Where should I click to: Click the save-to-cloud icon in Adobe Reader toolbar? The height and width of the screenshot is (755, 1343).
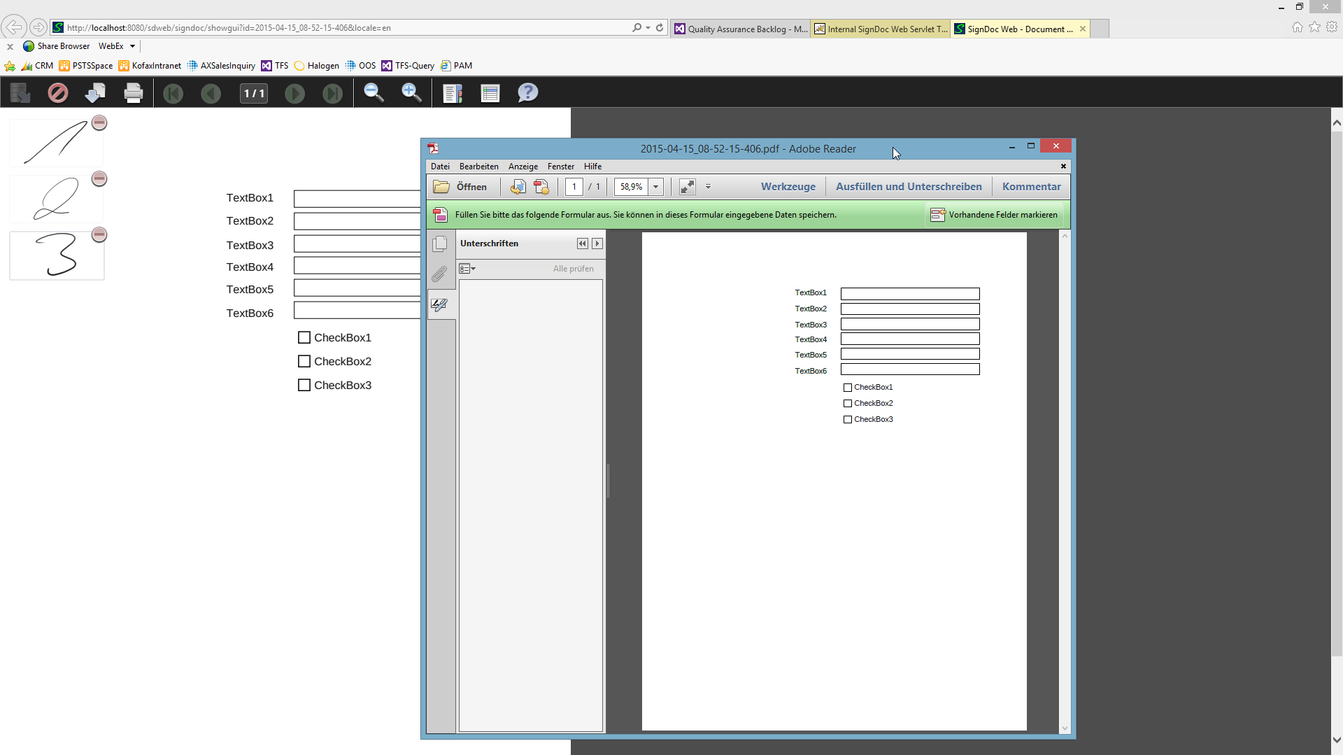point(518,187)
